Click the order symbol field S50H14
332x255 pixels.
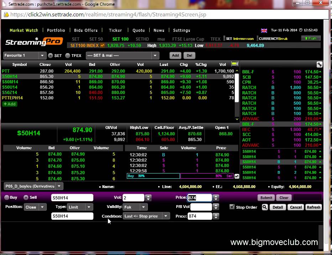coord(72,198)
